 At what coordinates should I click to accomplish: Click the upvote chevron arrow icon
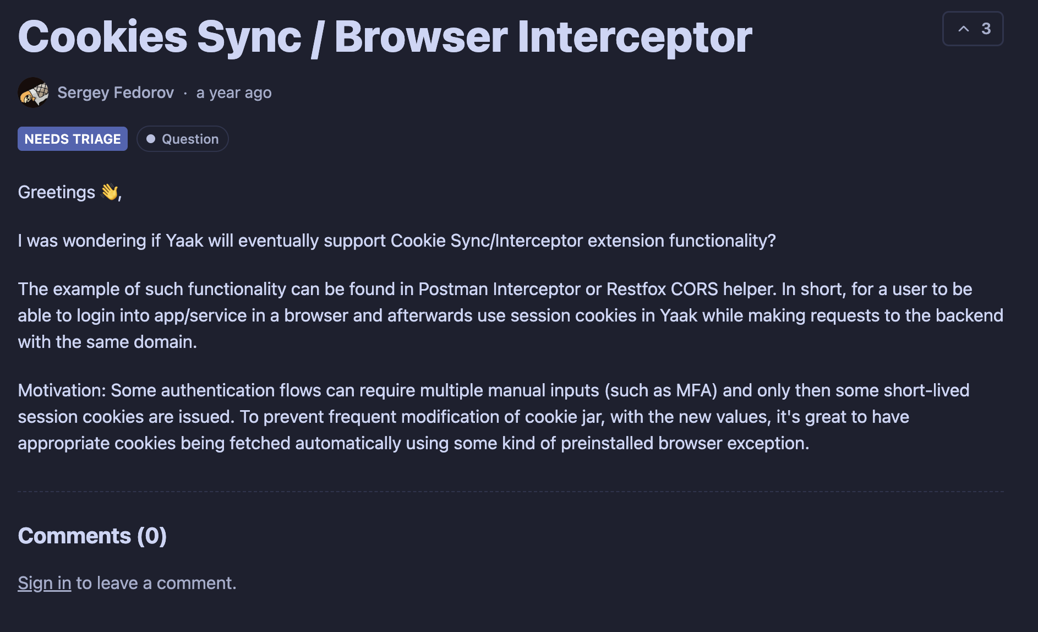click(x=963, y=29)
